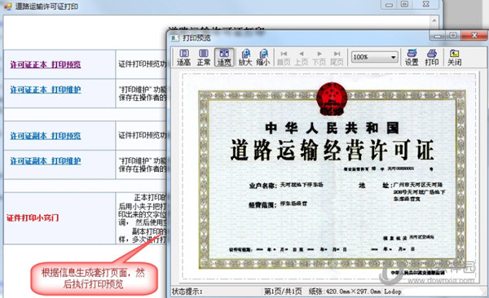
Task: Open the 100% zoom dropdown
Action: click(x=375, y=57)
